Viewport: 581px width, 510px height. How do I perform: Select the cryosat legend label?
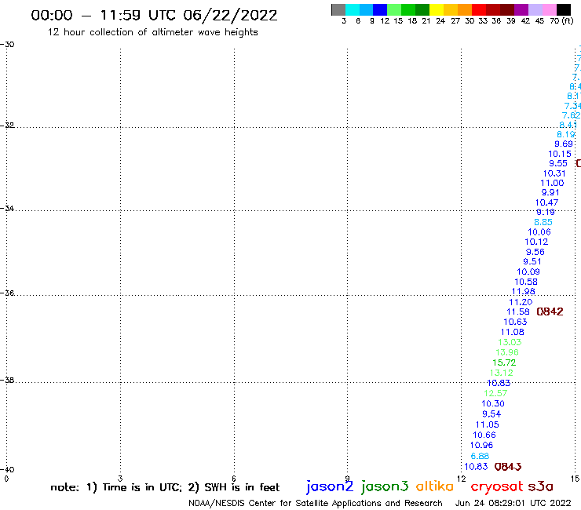497,486
